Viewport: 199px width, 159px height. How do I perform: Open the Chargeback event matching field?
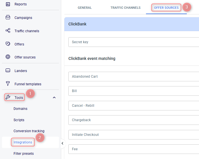[134, 120]
